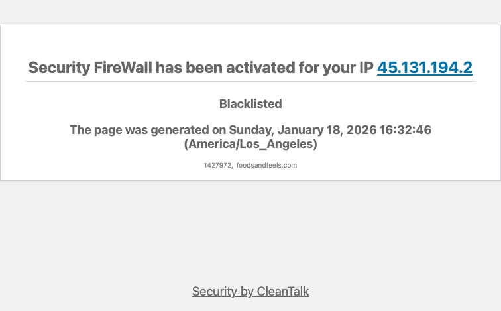Click the word Security in footer link

(x=214, y=292)
